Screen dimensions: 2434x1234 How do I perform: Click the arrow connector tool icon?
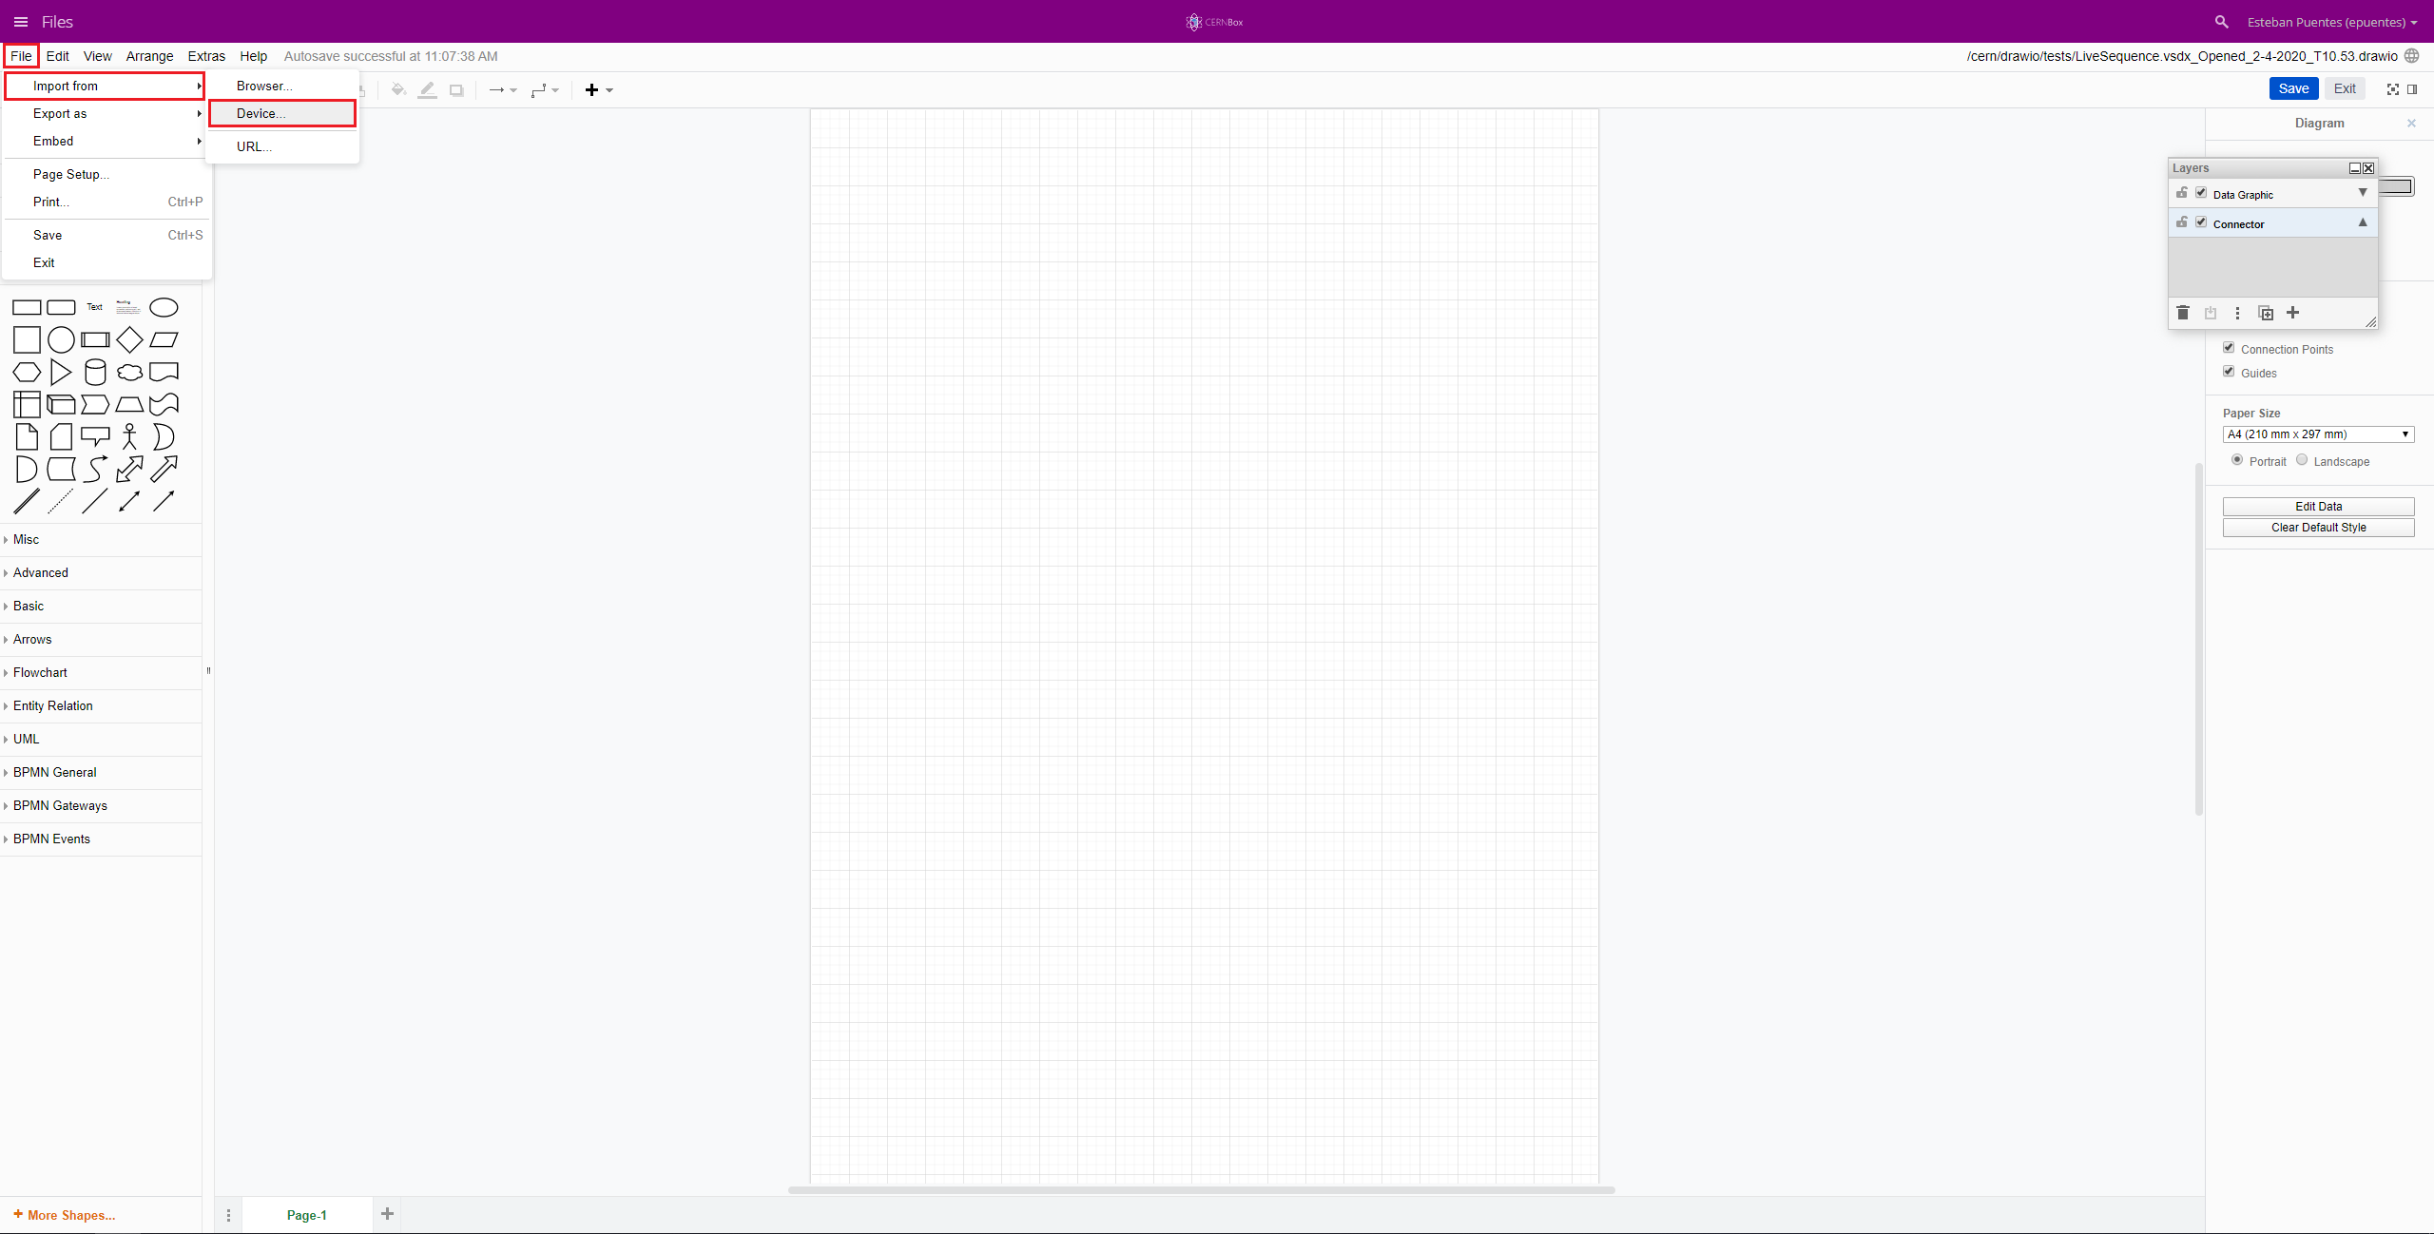click(x=497, y=89)
